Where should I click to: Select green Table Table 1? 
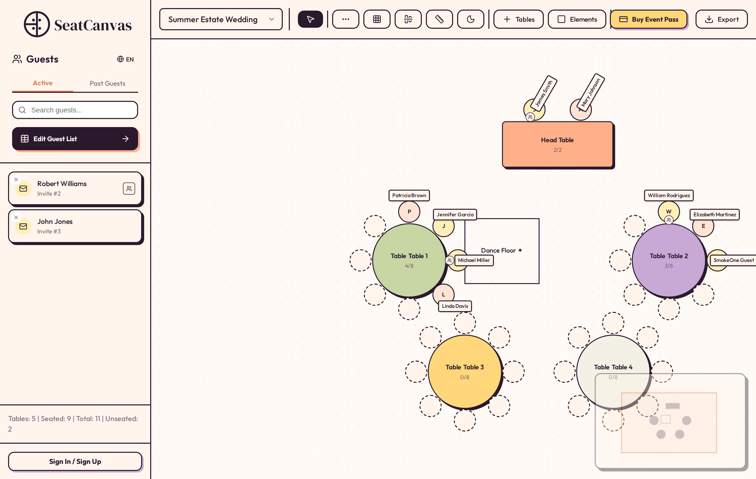[409, 260]
